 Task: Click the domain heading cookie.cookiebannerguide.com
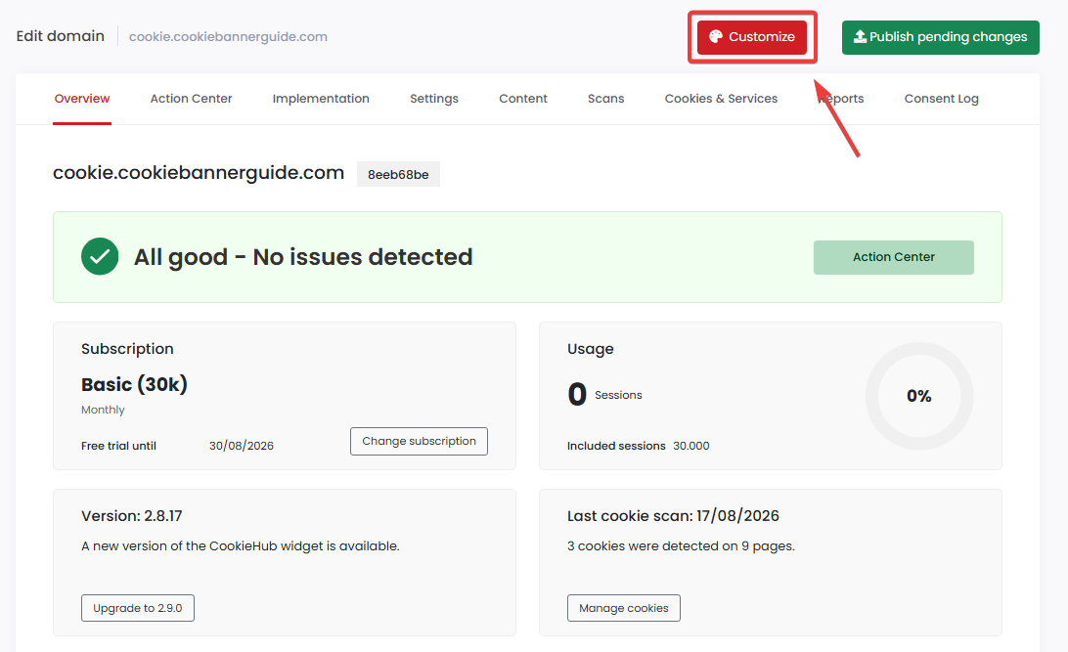[x=199, y=173]
